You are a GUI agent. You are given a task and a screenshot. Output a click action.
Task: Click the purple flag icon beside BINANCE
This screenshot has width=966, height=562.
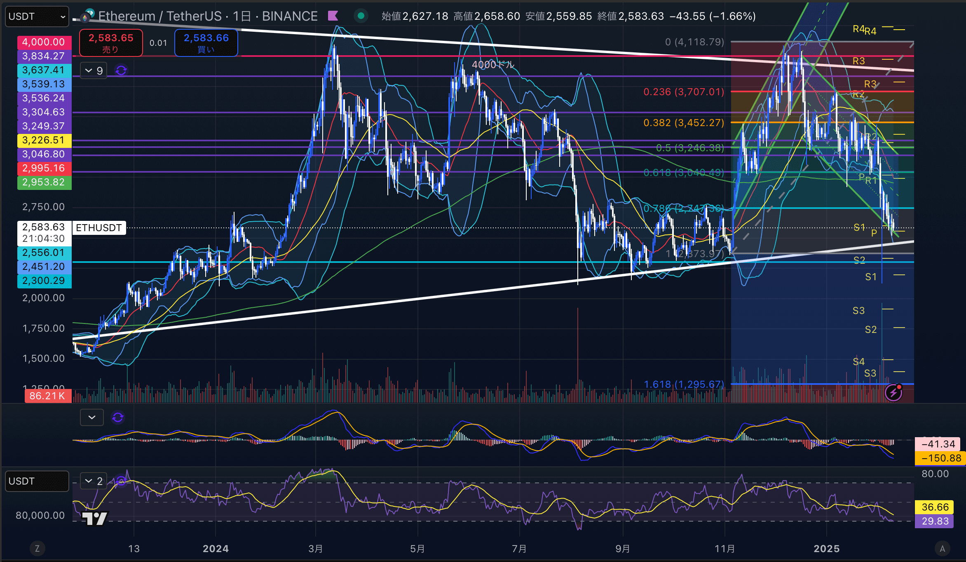click(x=333, y=16)
